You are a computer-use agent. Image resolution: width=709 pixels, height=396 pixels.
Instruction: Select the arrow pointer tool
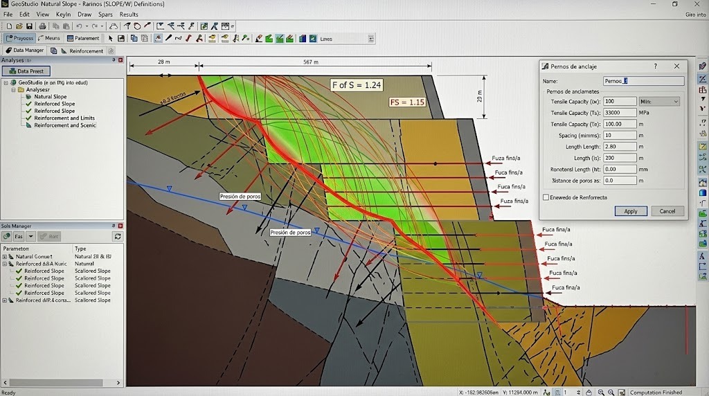pos(110,39)
